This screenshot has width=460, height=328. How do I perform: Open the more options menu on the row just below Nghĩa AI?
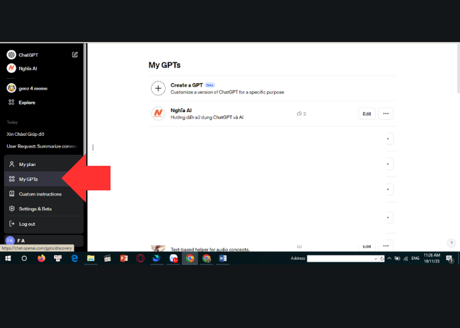pyautogui.click(x=388, y=139)
